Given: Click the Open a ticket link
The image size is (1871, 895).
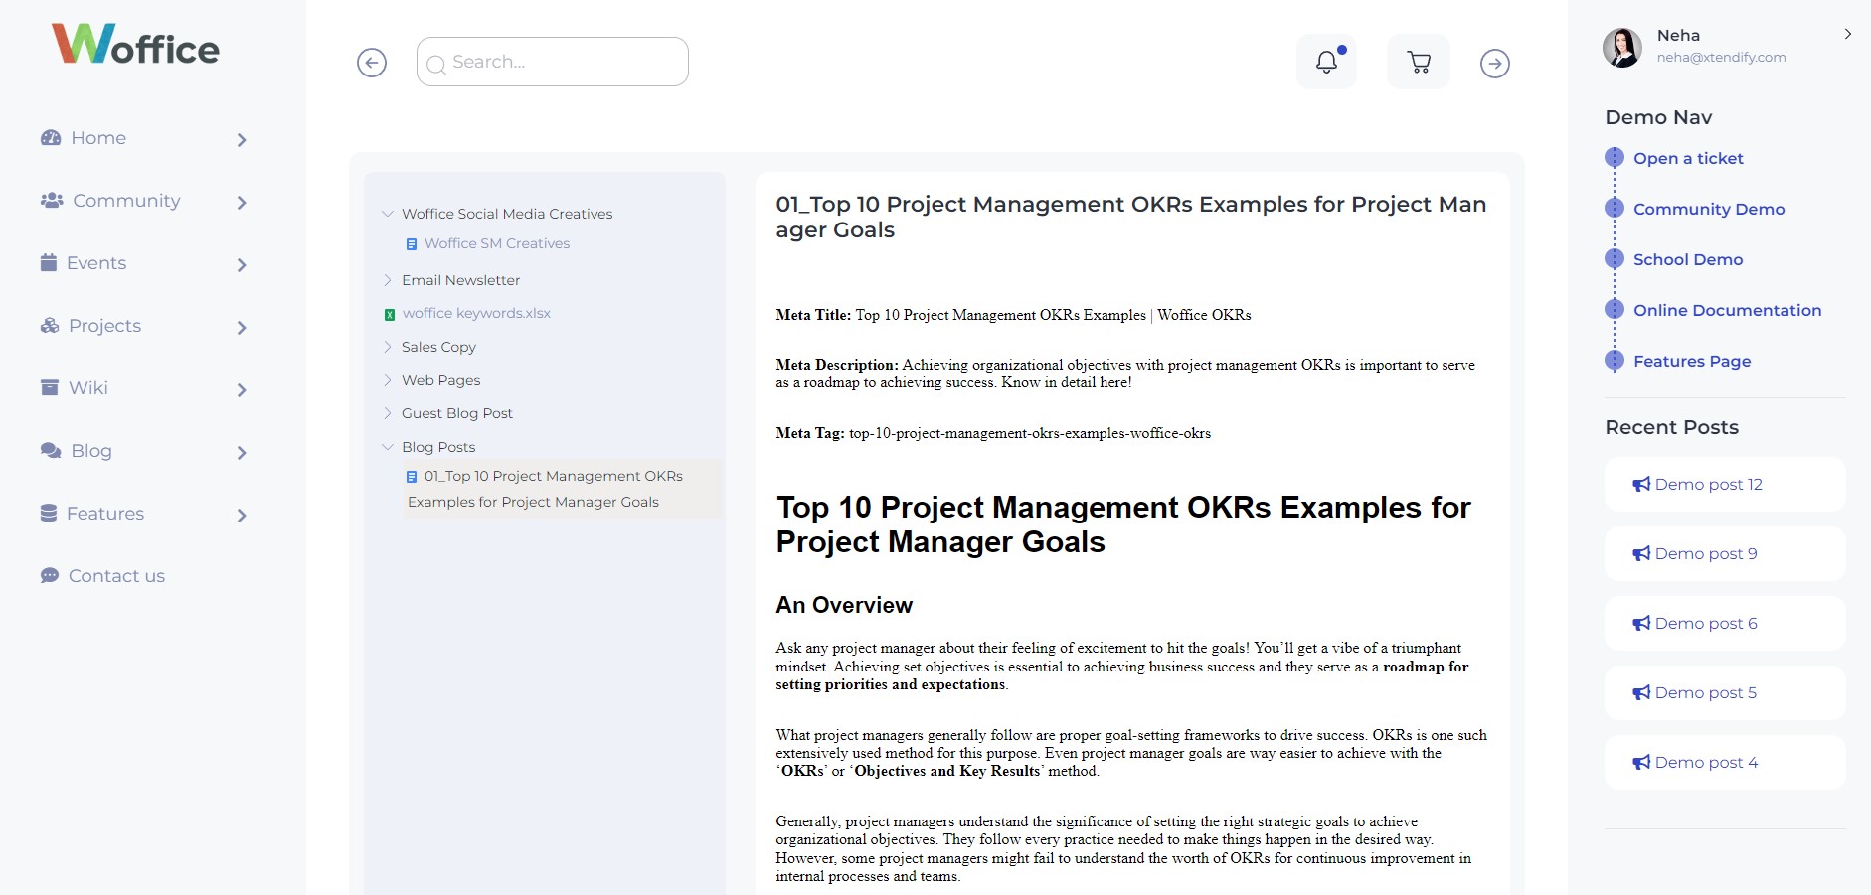Looking at the screenshot, I should 1687,158.
